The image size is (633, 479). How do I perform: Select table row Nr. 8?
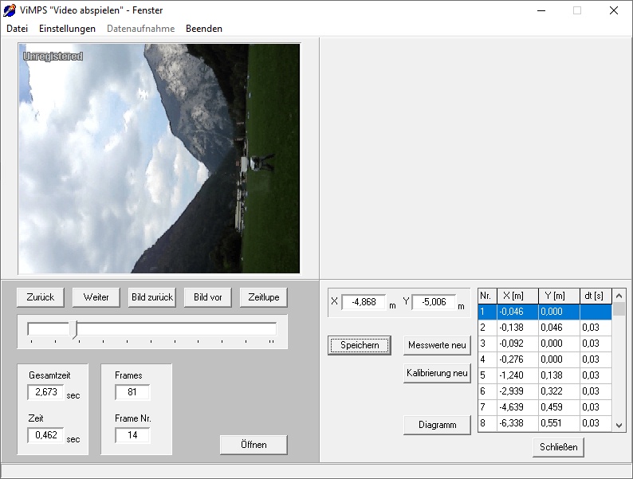coord(545,423)
